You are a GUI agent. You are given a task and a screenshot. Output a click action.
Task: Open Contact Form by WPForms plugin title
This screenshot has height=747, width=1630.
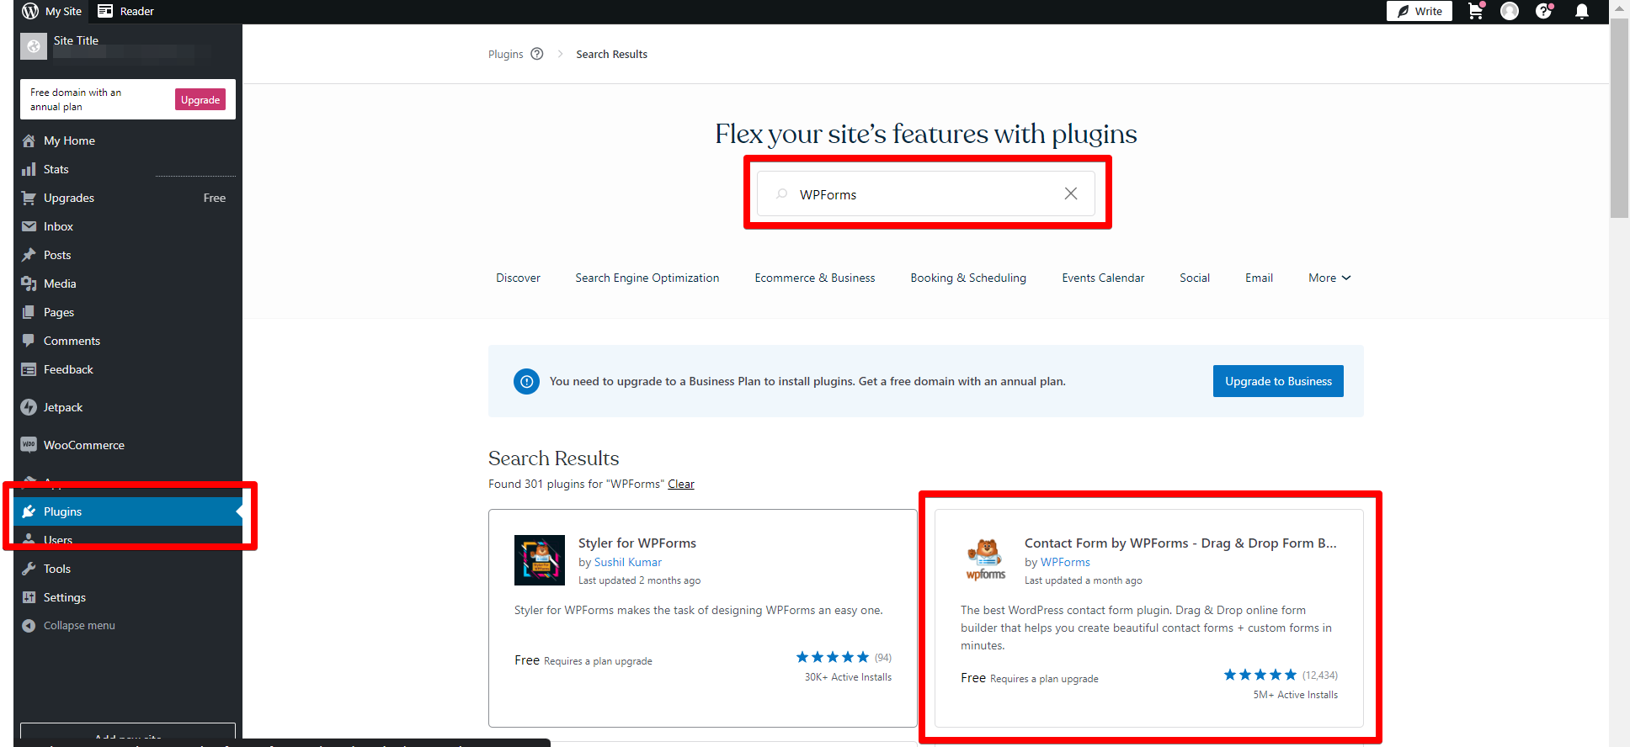pyautogui.click(x=1180, y=543)
